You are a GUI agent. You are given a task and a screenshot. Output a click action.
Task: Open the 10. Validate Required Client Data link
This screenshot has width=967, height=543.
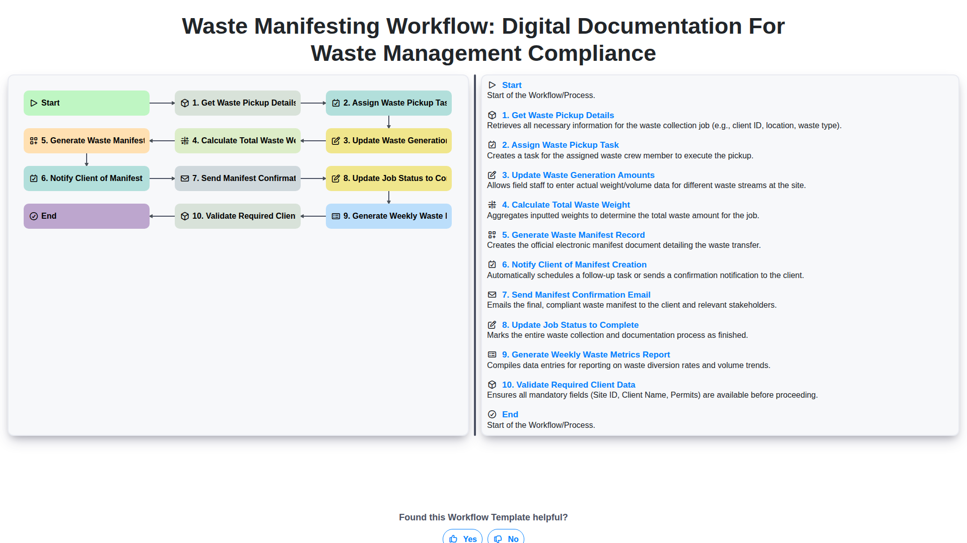568,385
